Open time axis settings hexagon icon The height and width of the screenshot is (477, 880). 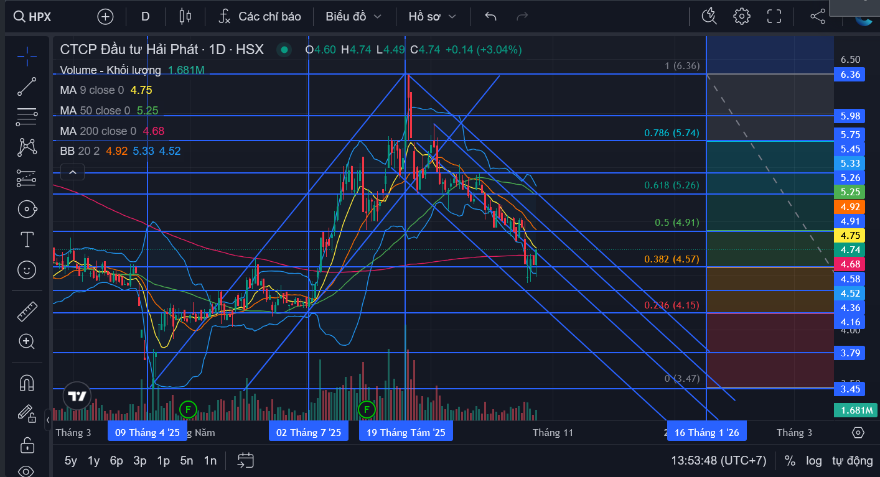pyautogui.click(x=858, y=433)
